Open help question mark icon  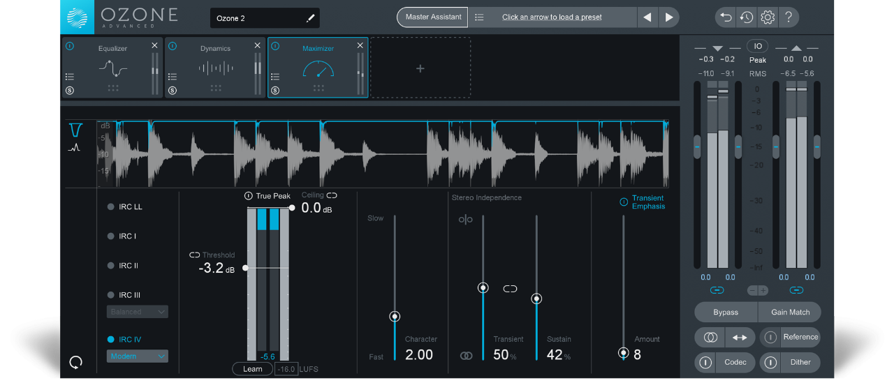pos(788,17)
